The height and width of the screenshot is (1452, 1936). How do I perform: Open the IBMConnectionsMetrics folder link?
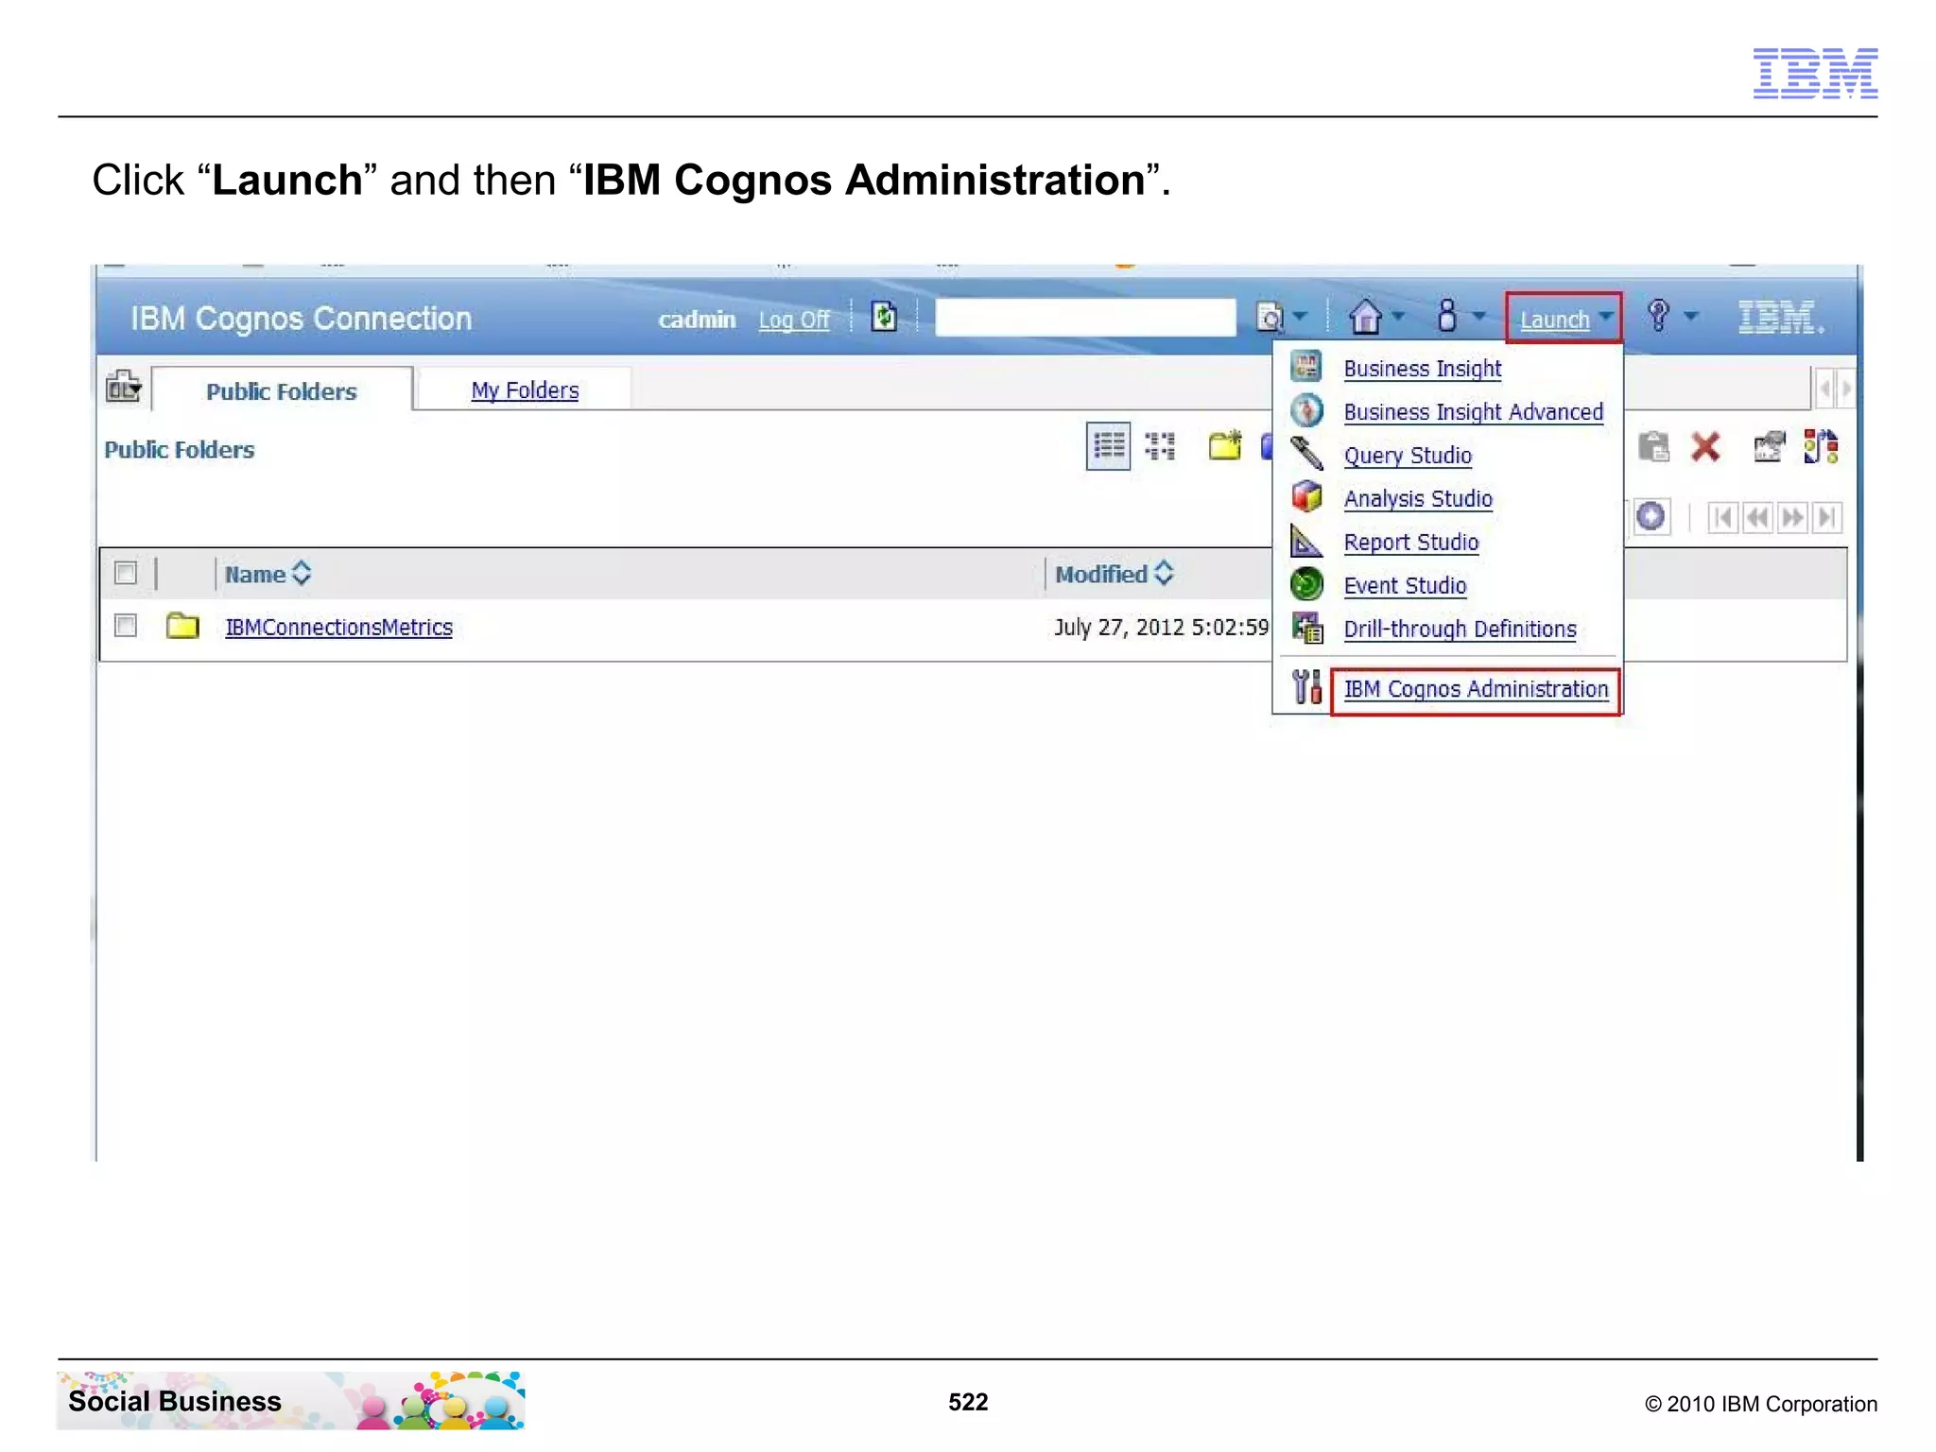pyautogui.click(x=338, y=627)
